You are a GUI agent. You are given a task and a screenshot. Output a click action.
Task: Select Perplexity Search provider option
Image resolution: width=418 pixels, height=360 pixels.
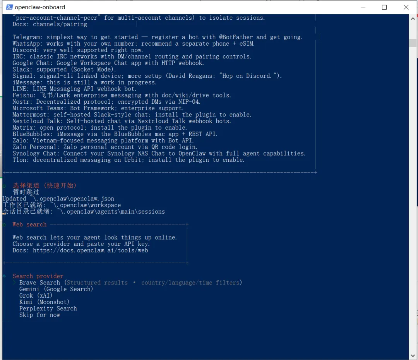(48, 309)
